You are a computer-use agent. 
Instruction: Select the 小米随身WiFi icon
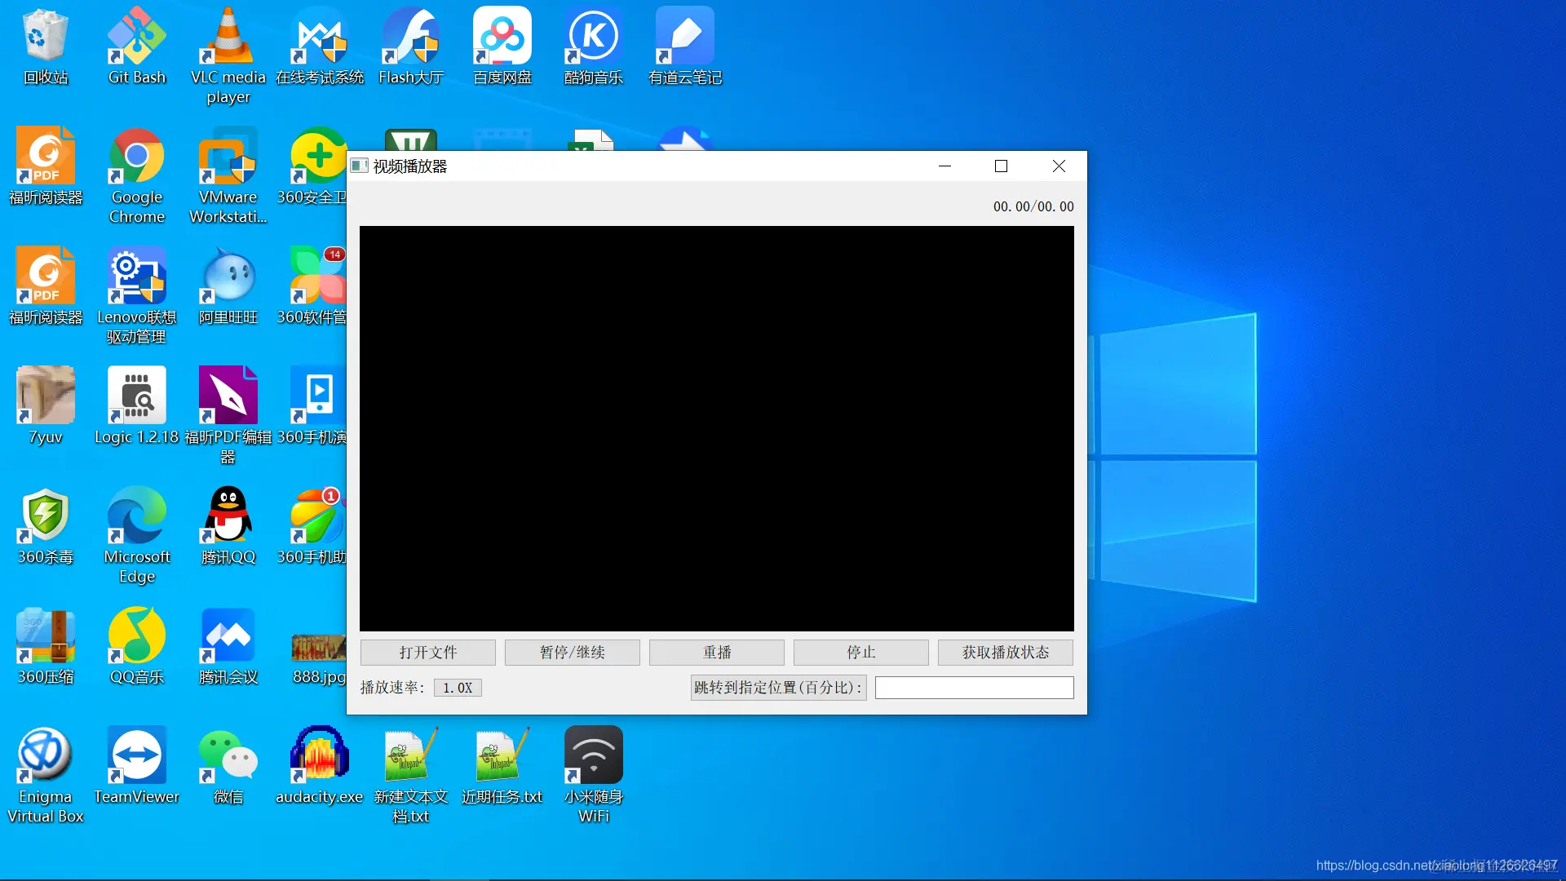coord(594,756)
